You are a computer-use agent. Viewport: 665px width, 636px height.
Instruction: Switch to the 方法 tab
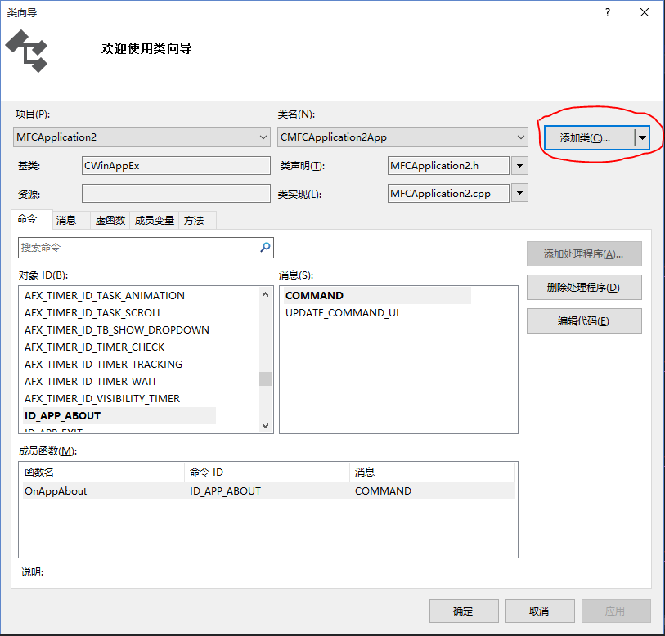tap(198, 221)
